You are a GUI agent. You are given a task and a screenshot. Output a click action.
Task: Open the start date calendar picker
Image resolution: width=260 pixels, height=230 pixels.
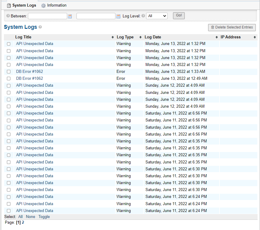click(70, 16)
